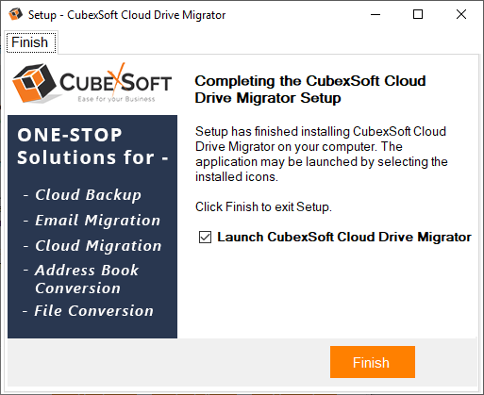Maximize the setup window
Image resolution: width=484 pixels, height=395 pixels.
418,14
